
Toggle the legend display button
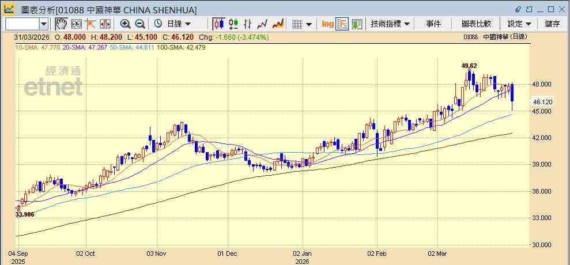click(x=342, y=24)
